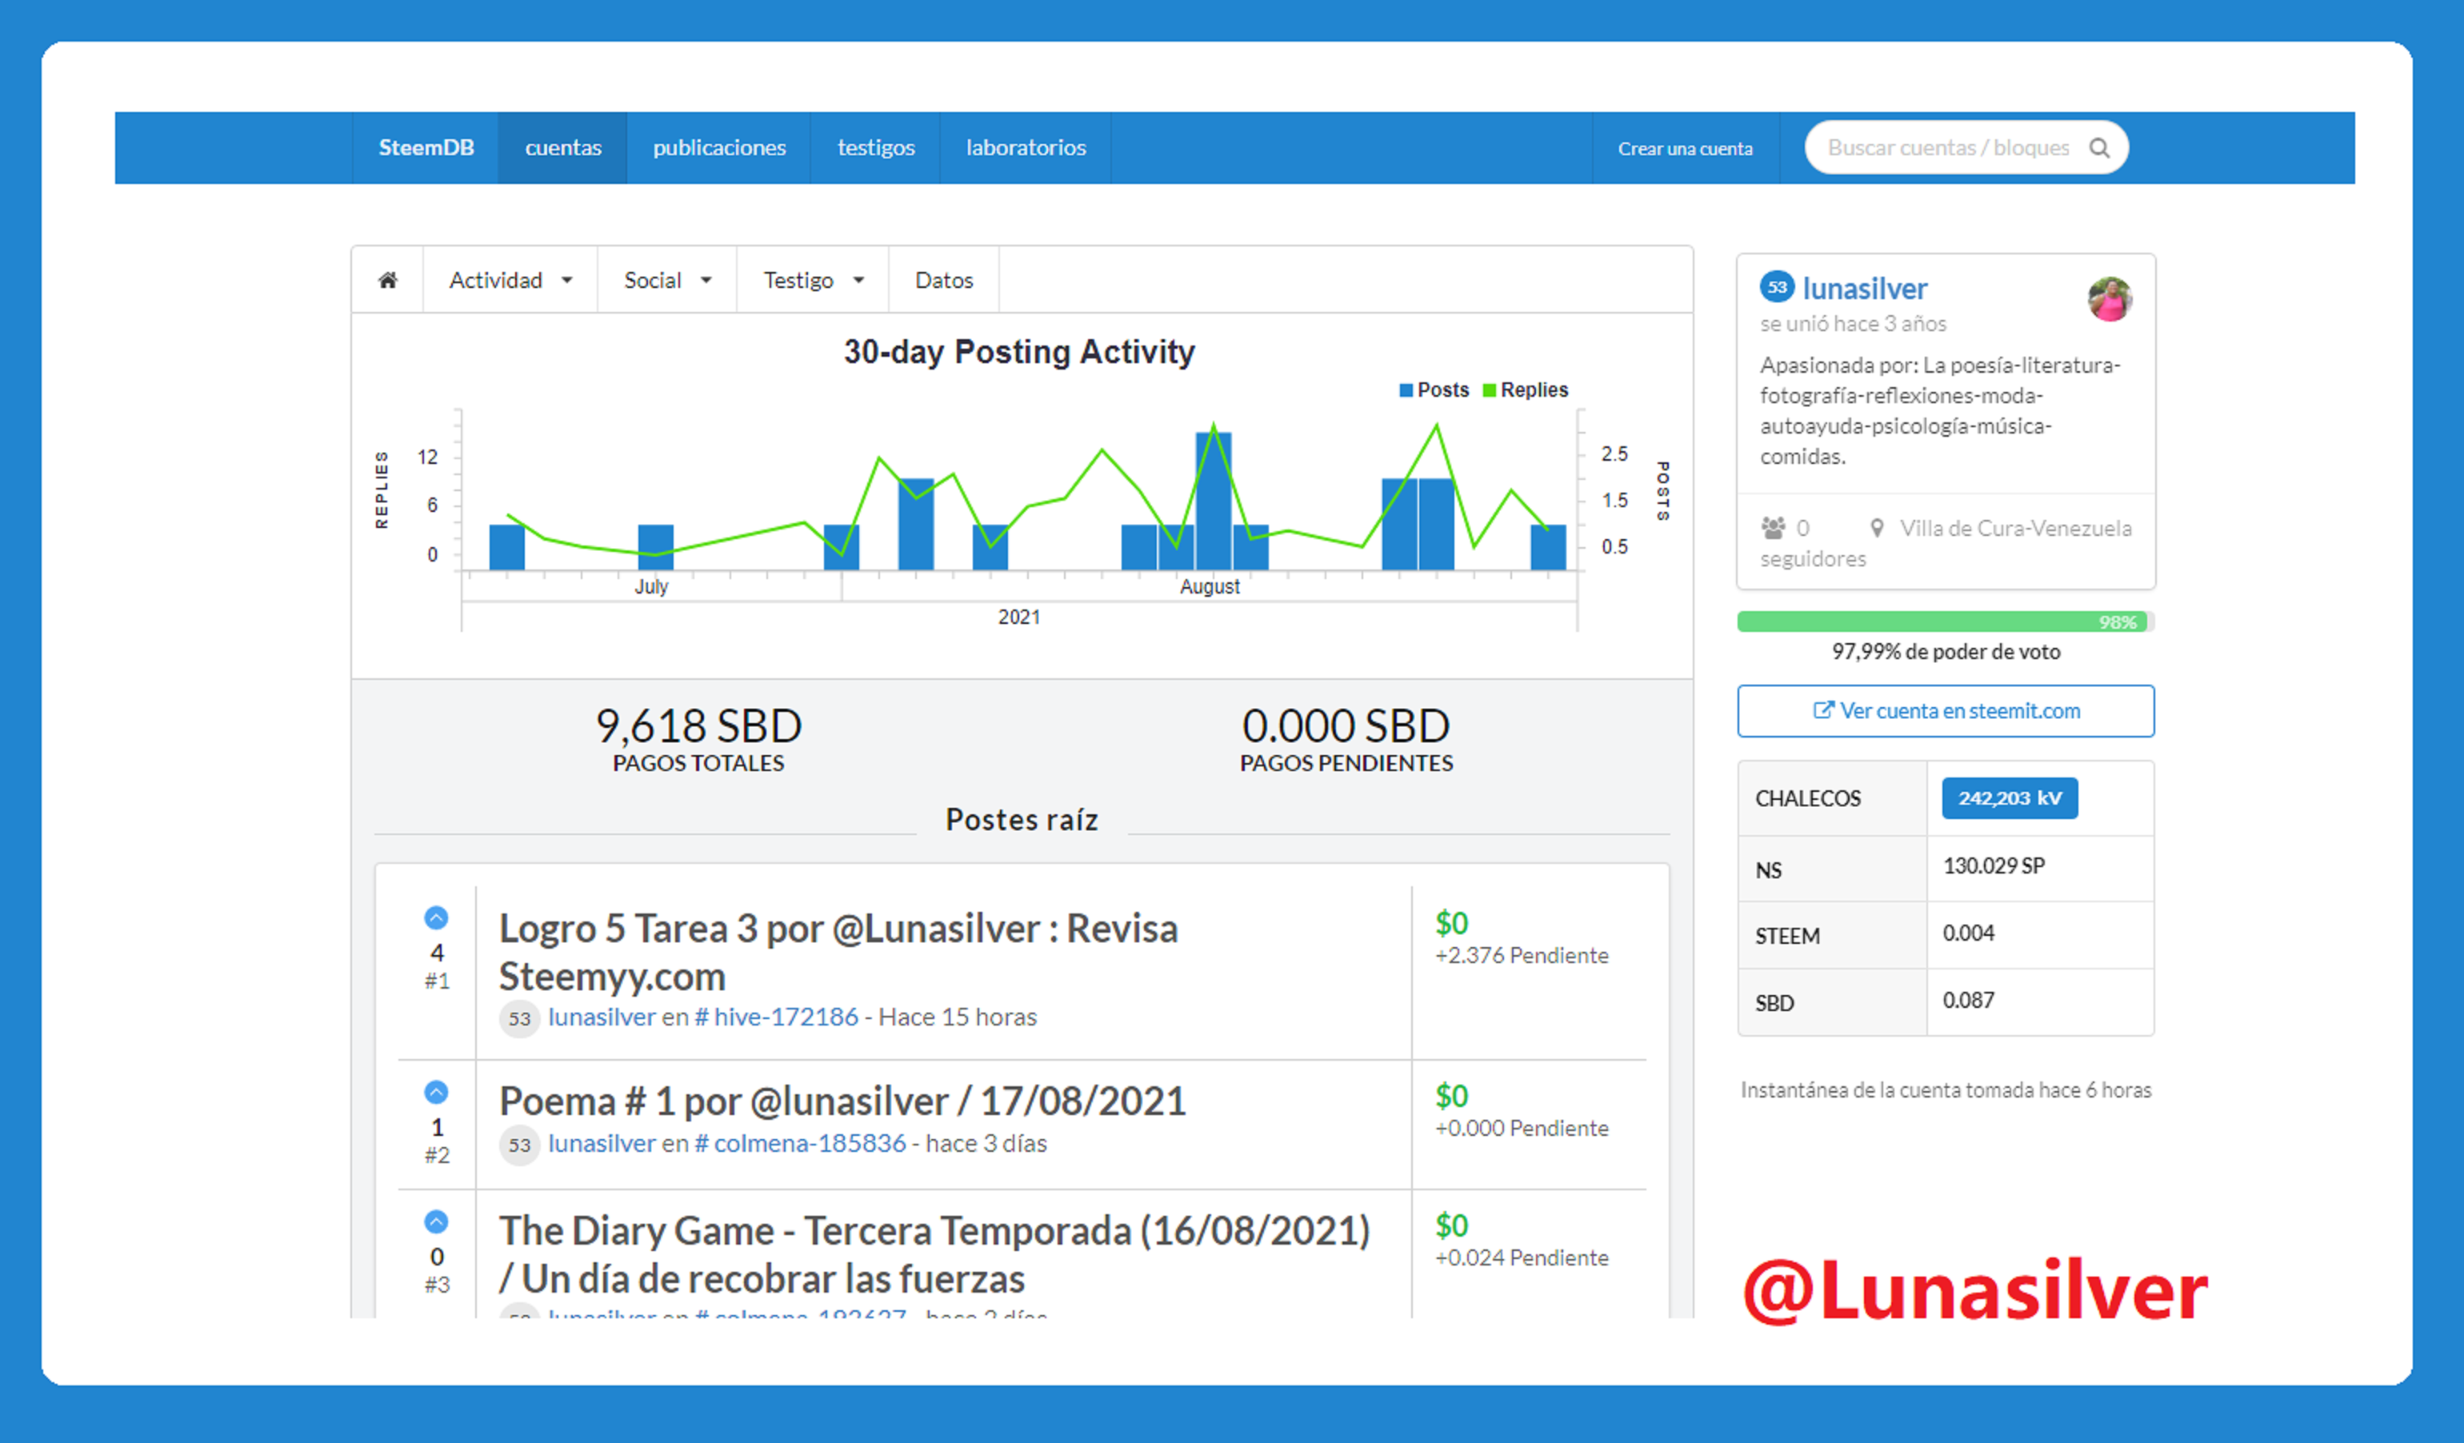Open The Diary Game Tercera Temporada post
The width and height of the screenshot is (2464, 1443).
(x=934, y=1254)
